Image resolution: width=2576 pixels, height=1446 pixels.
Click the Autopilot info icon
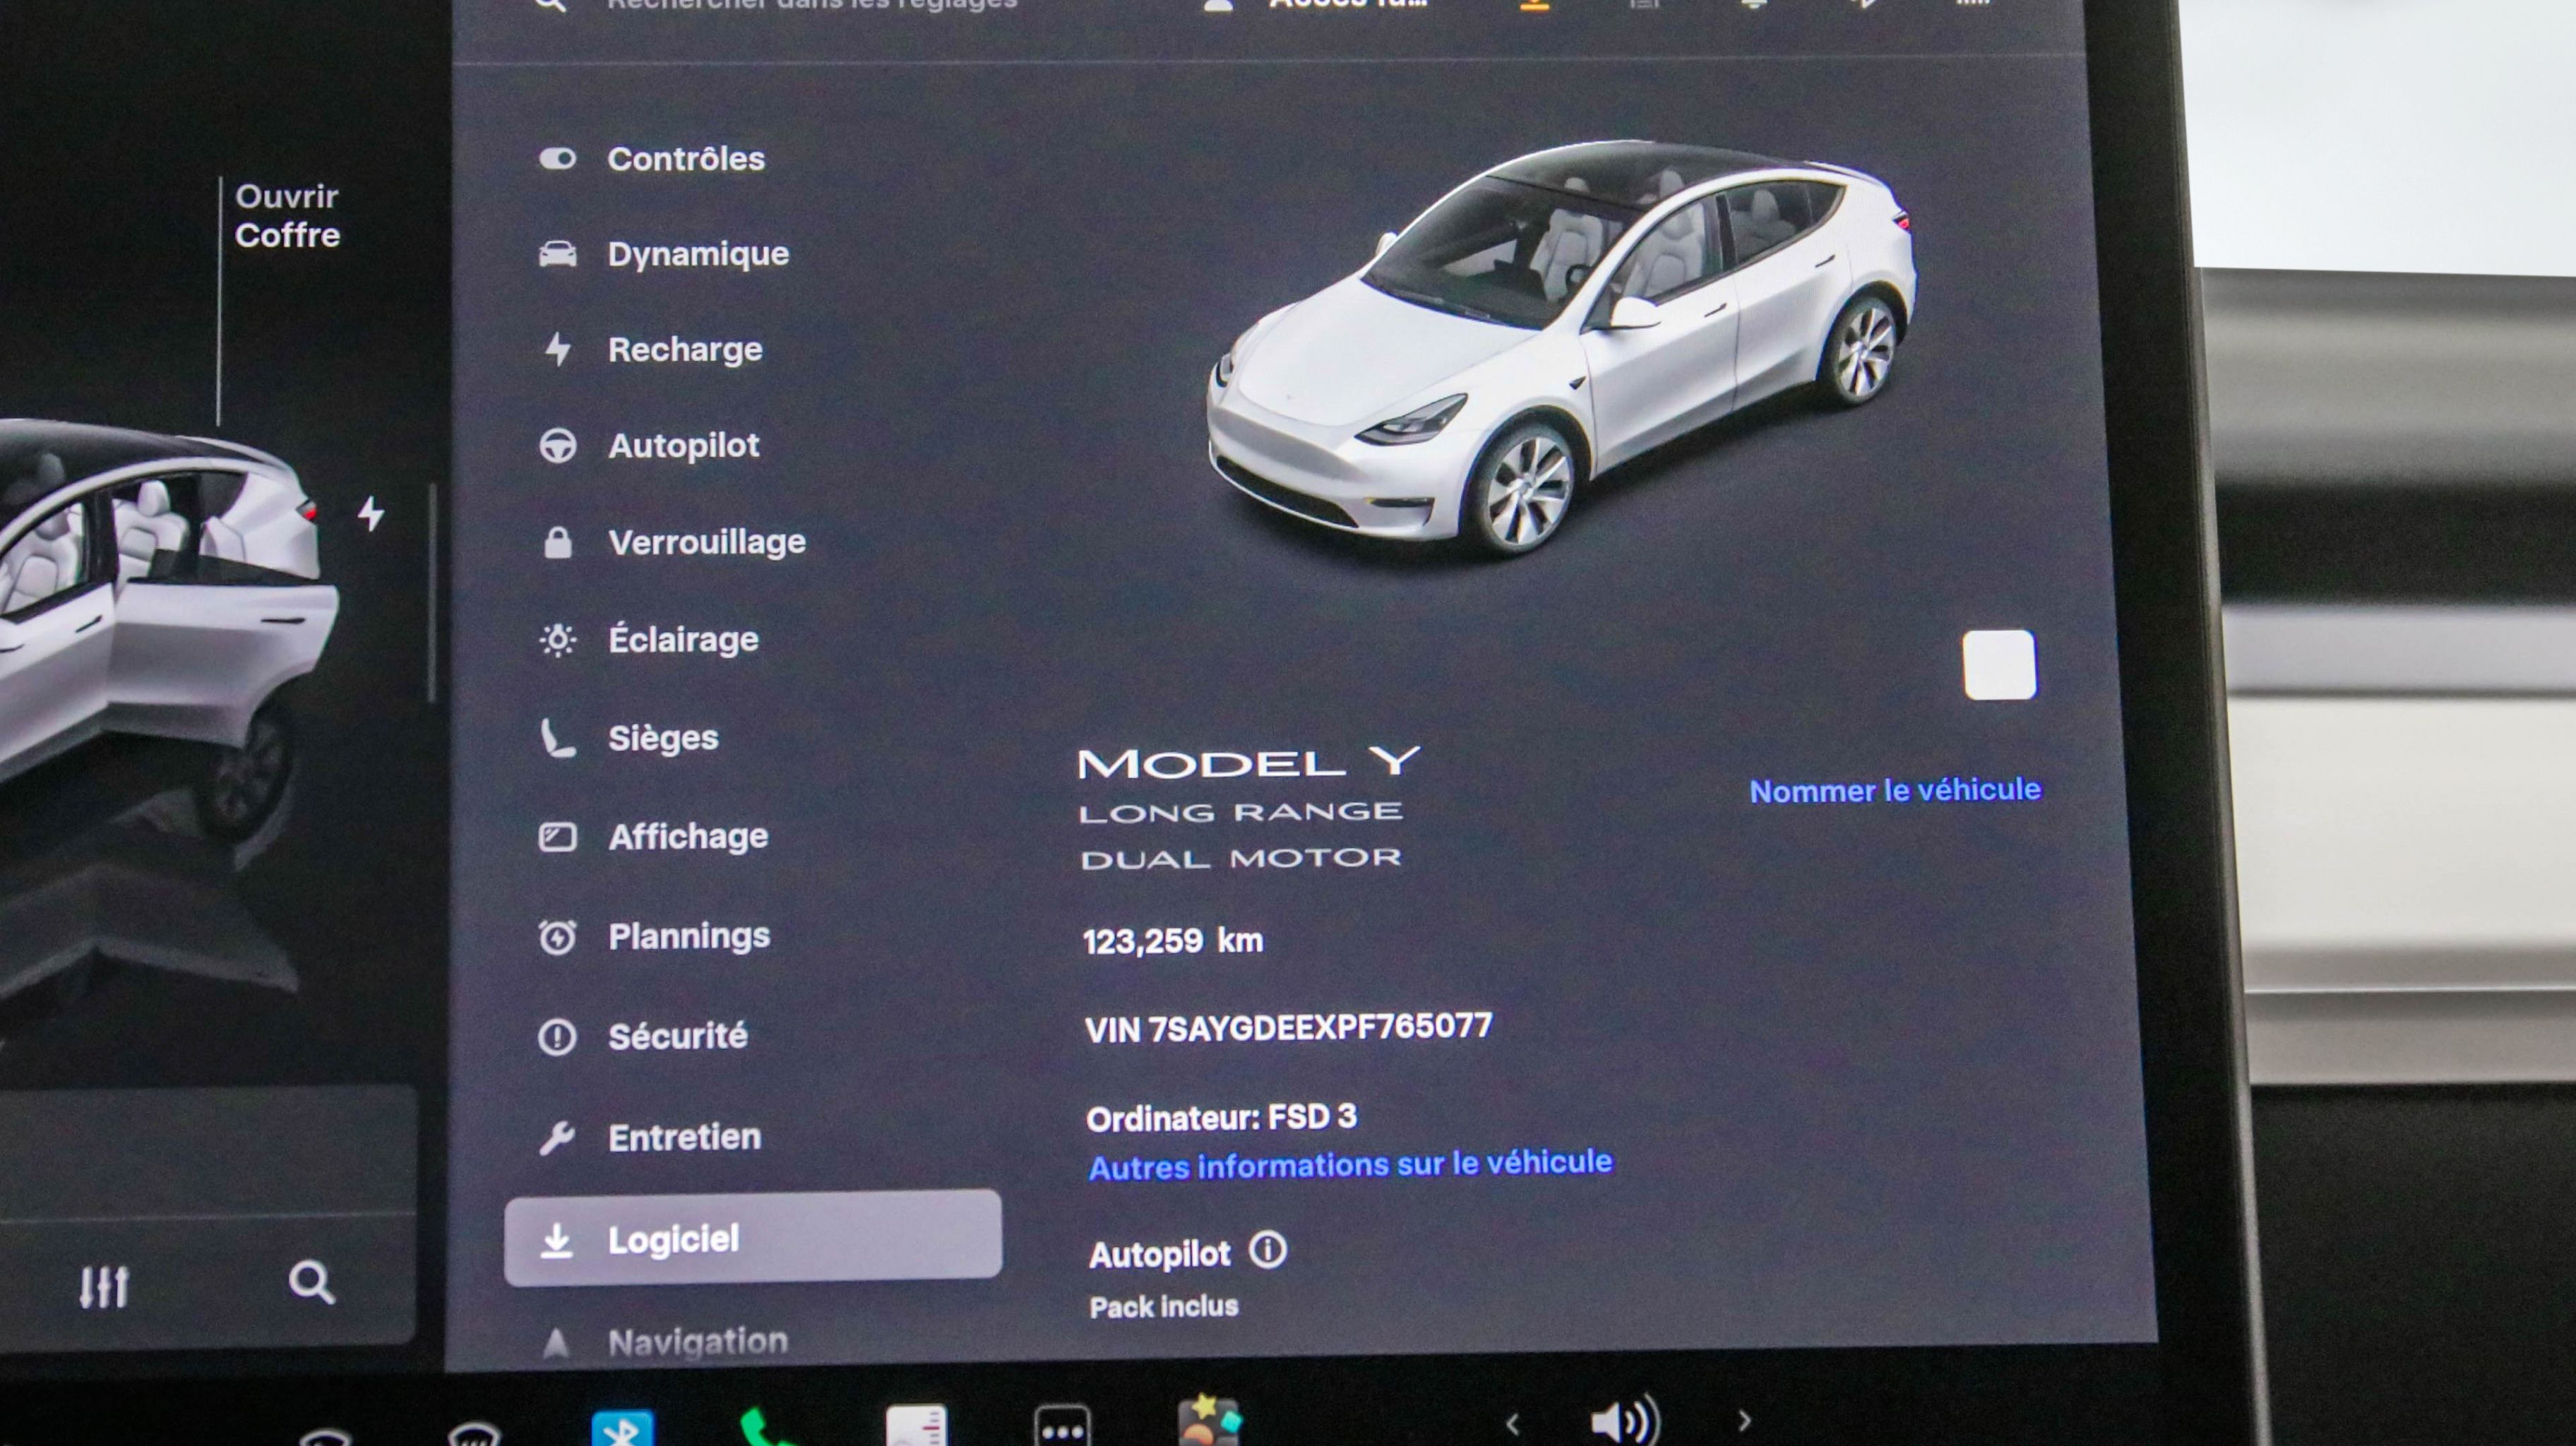[x=1267, y=1251]
